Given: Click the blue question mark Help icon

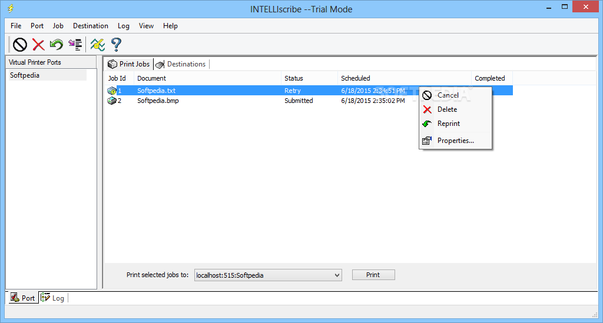Looking at the screenshot, I should click(x=116, y=45).
